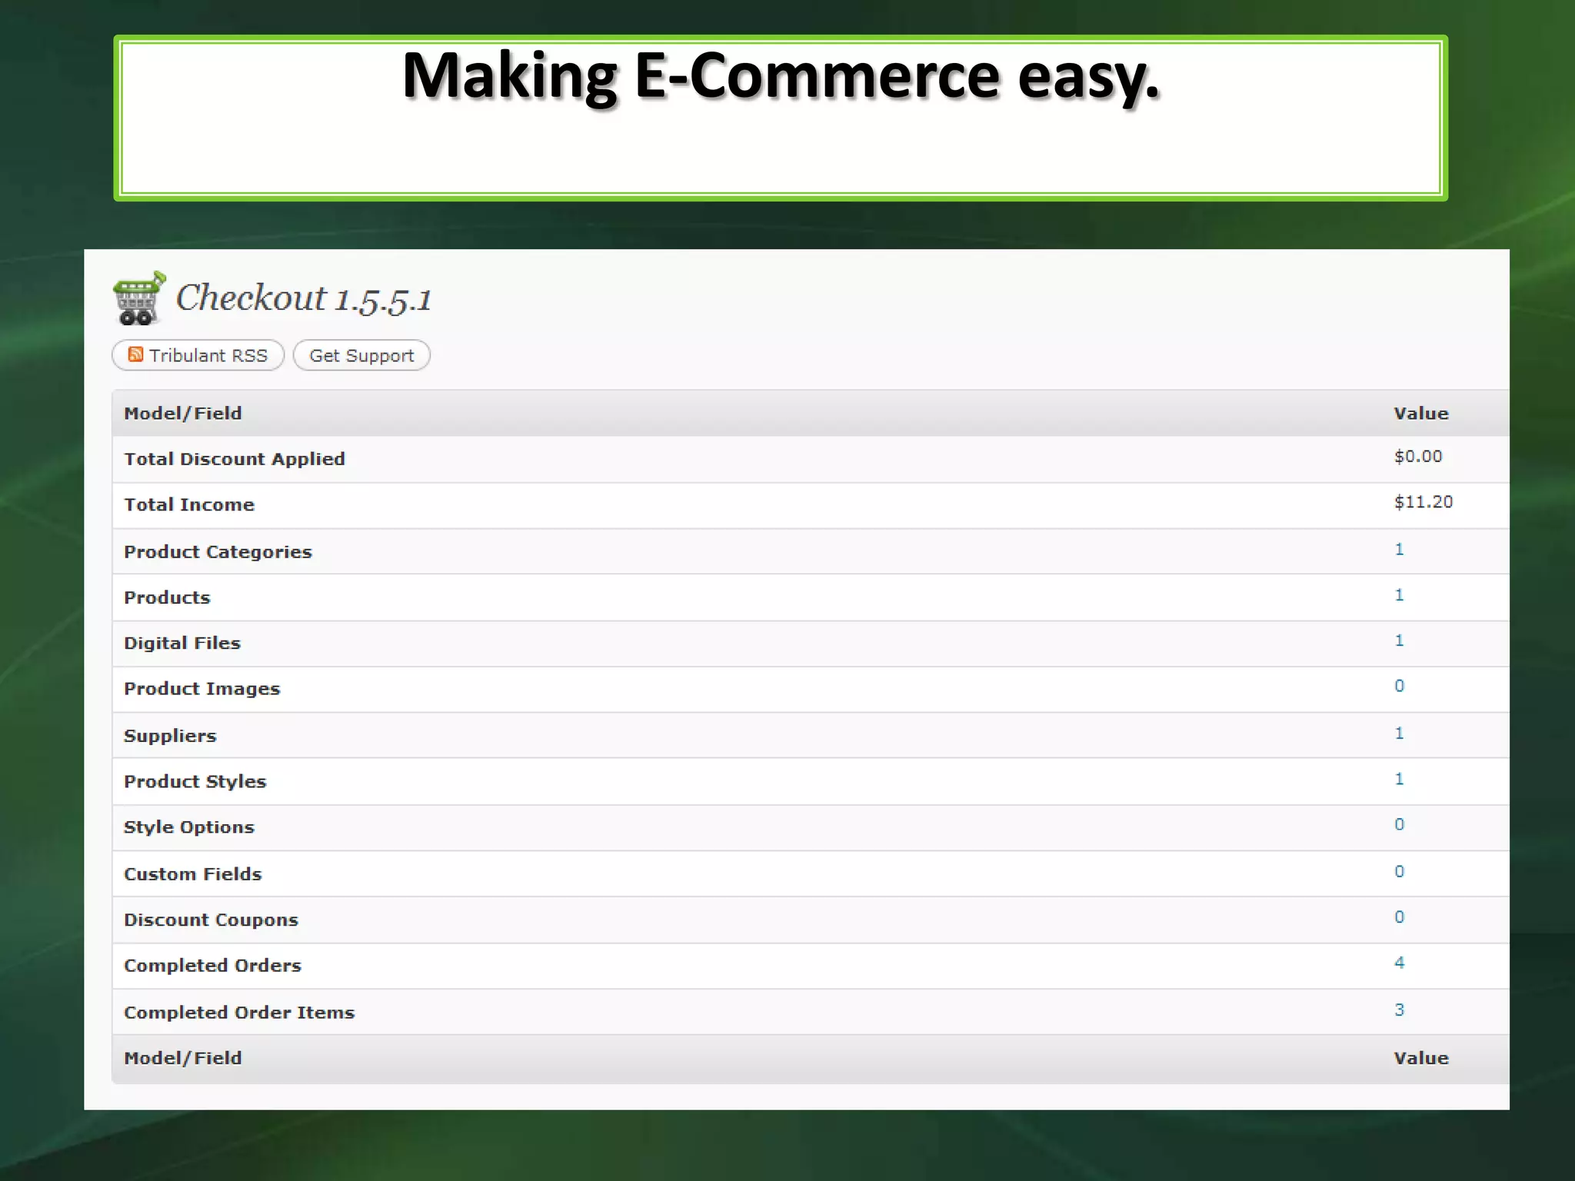Screen dimensions: 1575x1181
Task: Open the Discount Coupons count link
Action: point(1399,917)
